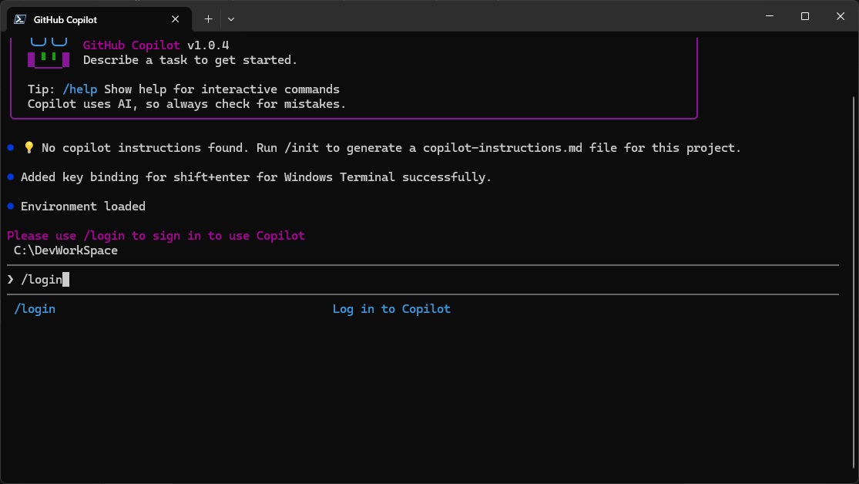Open a new terminal tab

coord(208,18)
